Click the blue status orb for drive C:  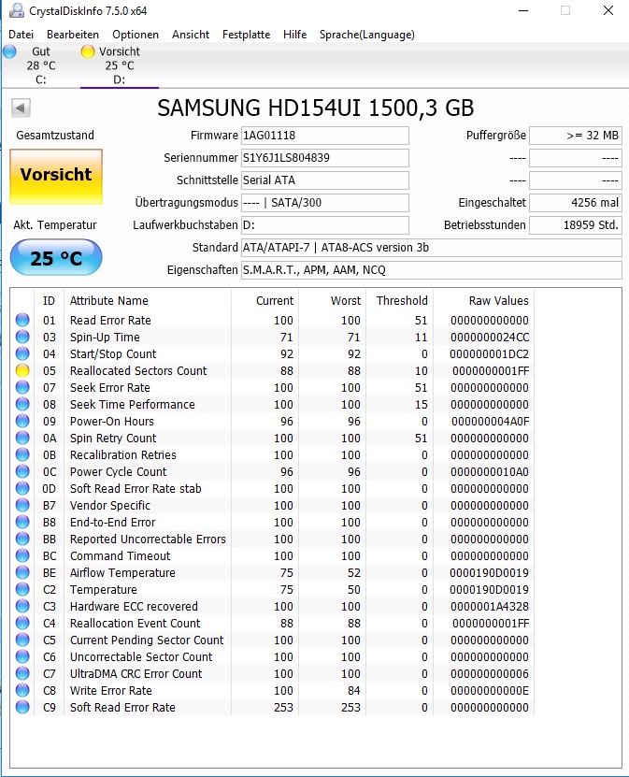(9, 51)
